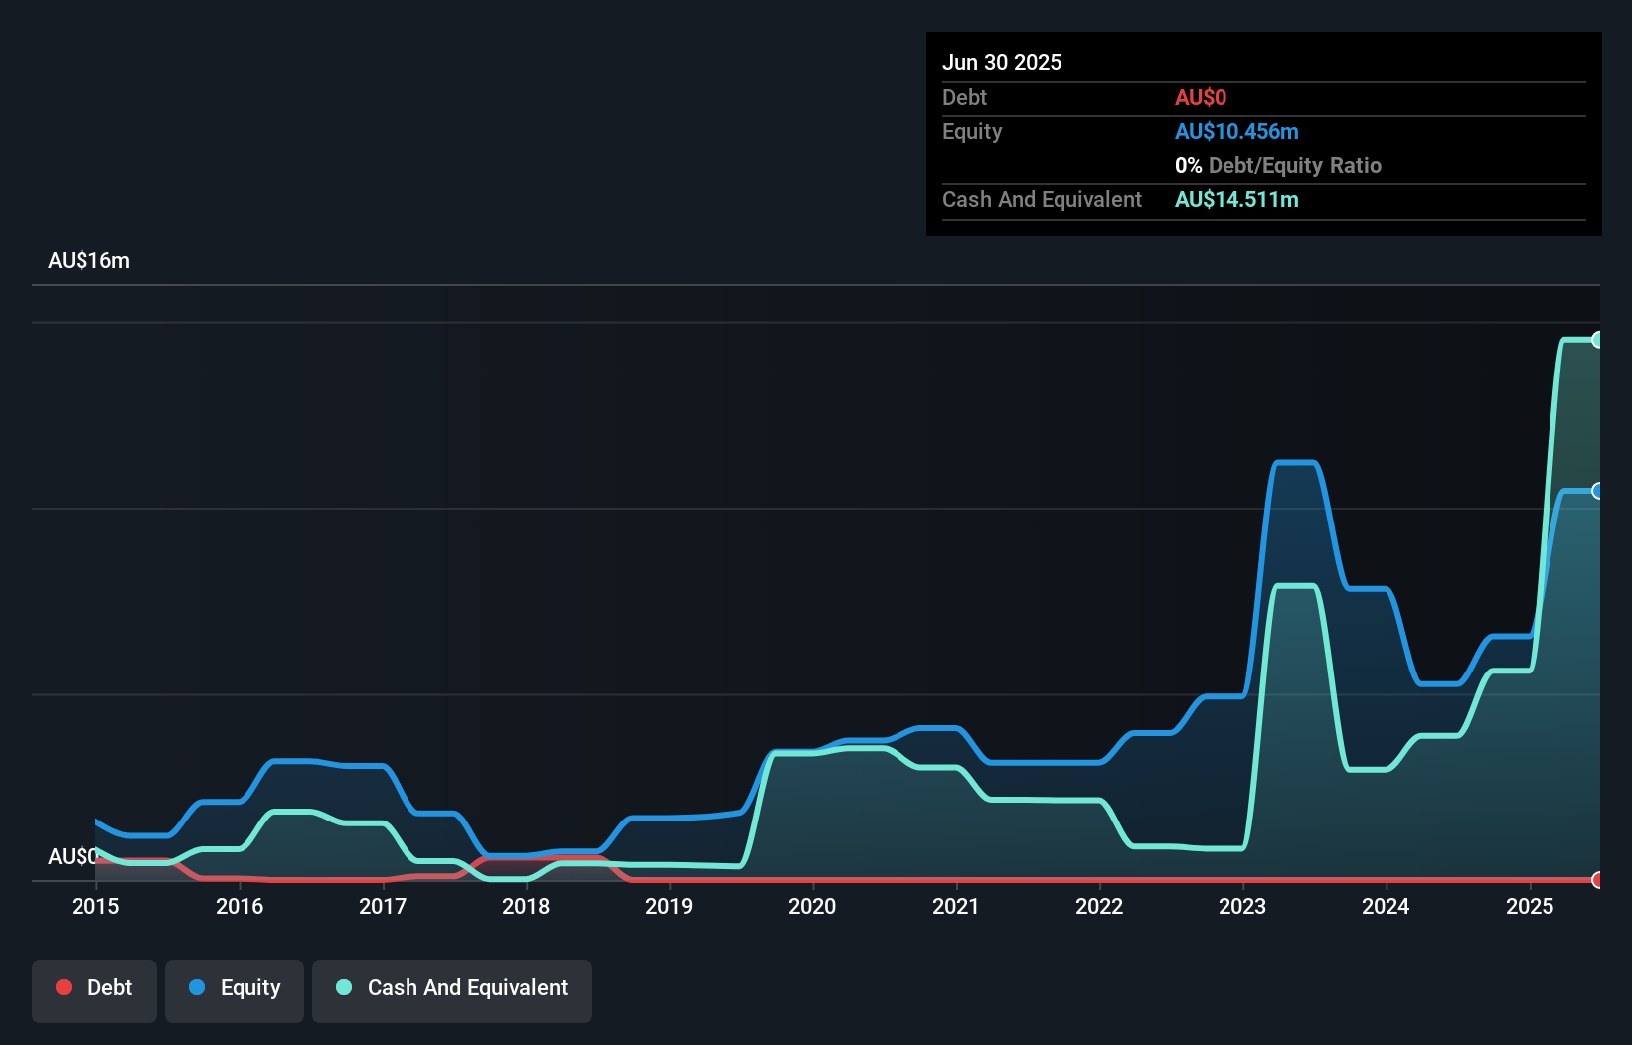Click the AU$16m y-axis label

pos(88,261)
